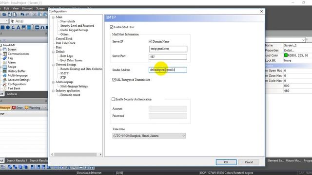
Task: Click the Server Port input field
Action: coord(168,57)
